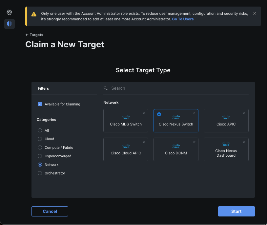267x225 pixels.
Task: Star the Cisco Nexus Dashboard card
Action: pos(244,142)
